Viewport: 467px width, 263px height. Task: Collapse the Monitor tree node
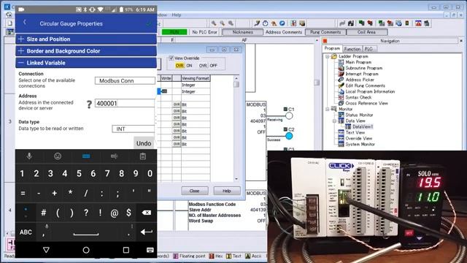(x=327, y=109)
